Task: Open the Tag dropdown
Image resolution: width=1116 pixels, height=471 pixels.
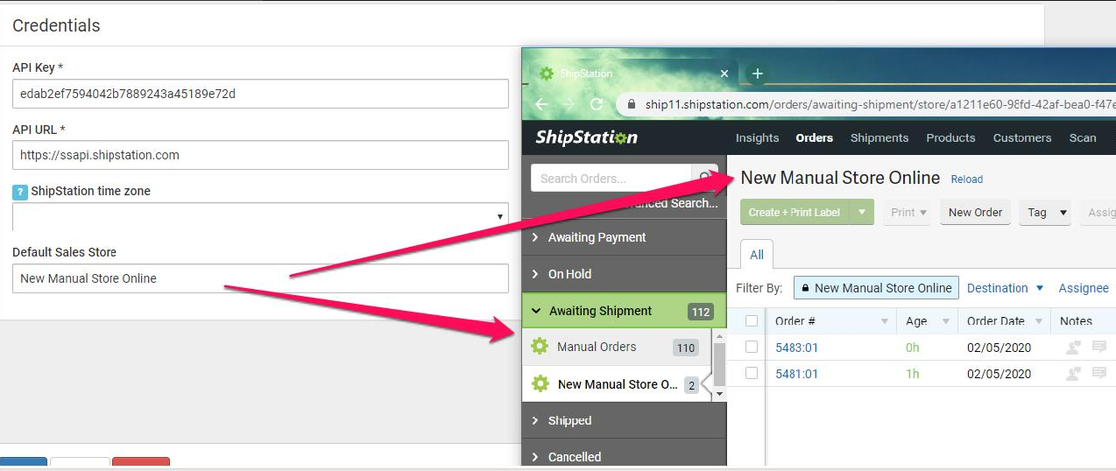Action: tap(1045, 212)
